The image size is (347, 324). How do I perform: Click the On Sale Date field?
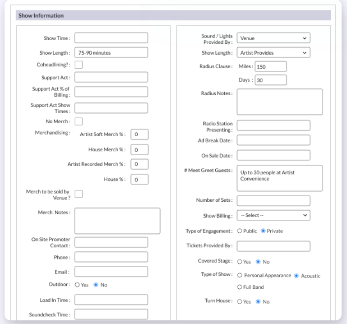(x=273, y=155)
